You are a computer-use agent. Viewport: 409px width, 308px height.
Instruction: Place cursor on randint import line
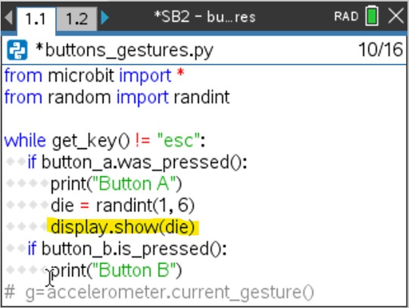pos(117,97)
